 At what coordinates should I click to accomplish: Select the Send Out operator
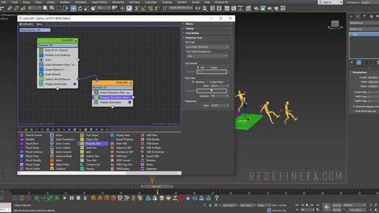(91, 147)
